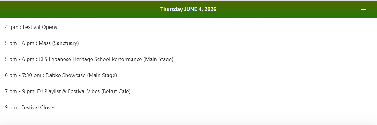Viewport: 377px width, 125px height.
Task: Click Main Stage in the CLS performance row
Action: (159, 59)
